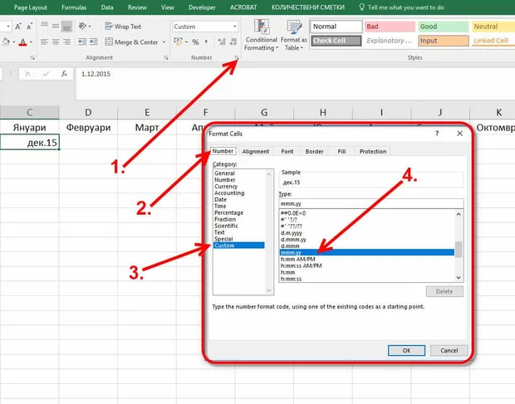515x404 pixels.
Task: Open the accounting format dropdown arrow
Action: click(187, 42)
